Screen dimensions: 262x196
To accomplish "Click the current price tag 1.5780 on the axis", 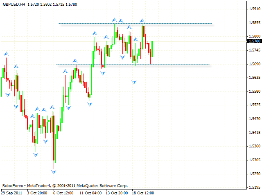I will pos(254,41).
